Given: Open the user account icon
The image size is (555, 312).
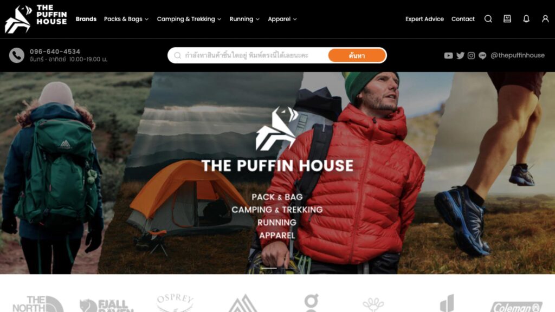Looking at the screenshot, I should [x=545, y=19].
